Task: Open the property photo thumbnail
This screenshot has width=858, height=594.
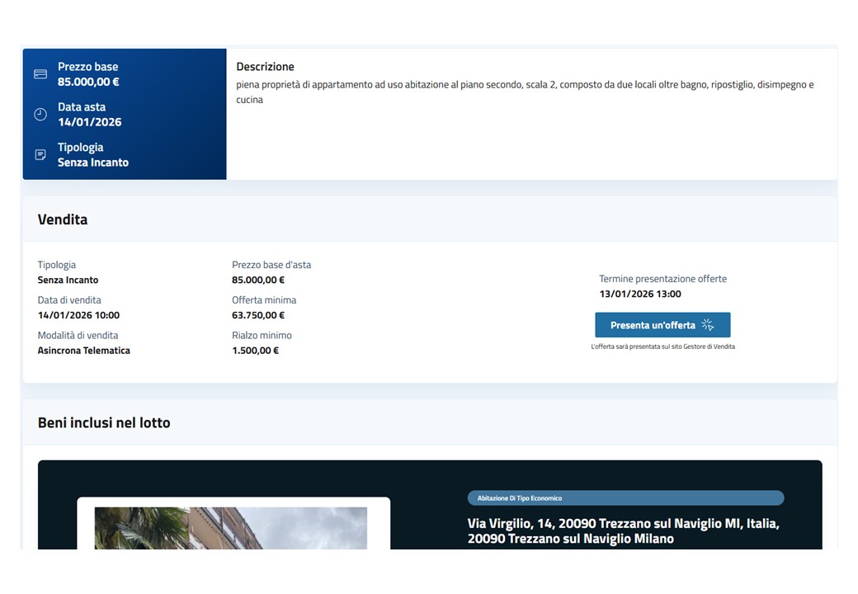Action: 231,528
